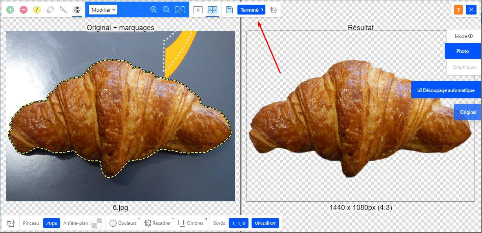482x233 pixels.
Task: Click the zoom-to-fit icon
Action: coord(180,10)
